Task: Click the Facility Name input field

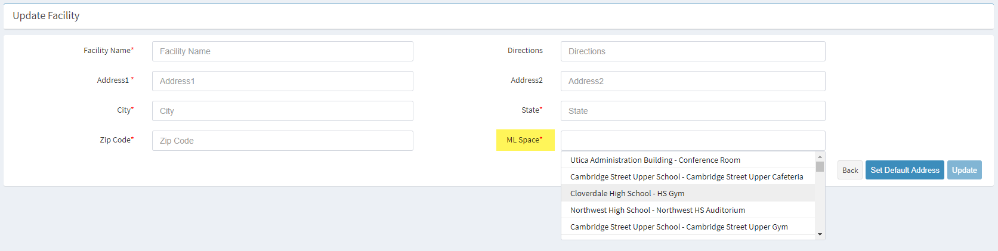Action: coord(282,51)
